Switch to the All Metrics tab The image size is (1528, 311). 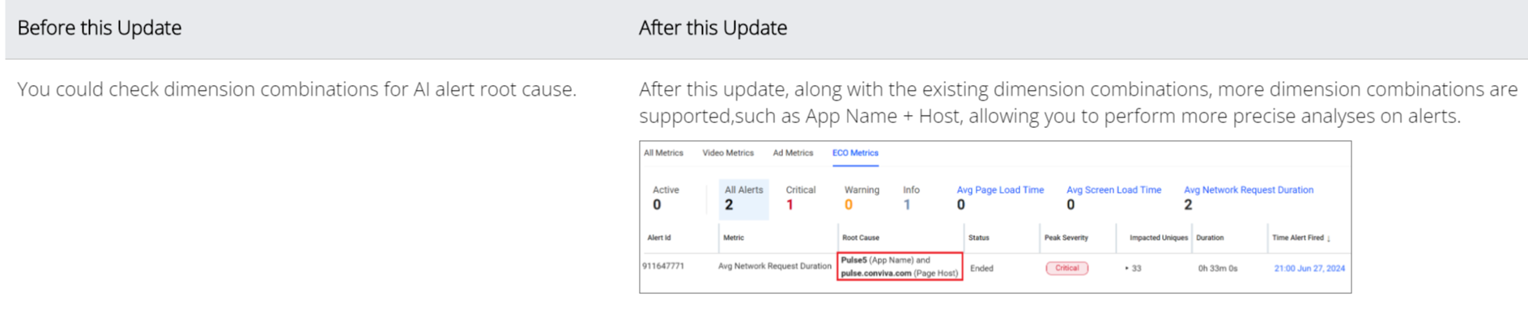tap(663, 153)
